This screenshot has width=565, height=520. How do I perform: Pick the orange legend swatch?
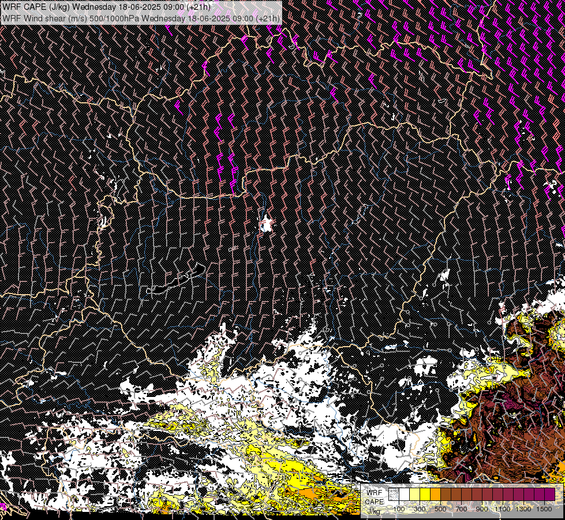(x=435, y=494)
